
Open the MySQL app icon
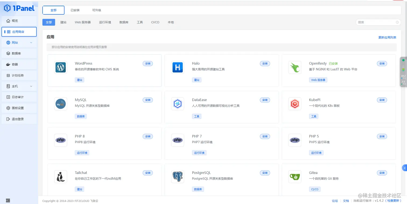point(61,104)
